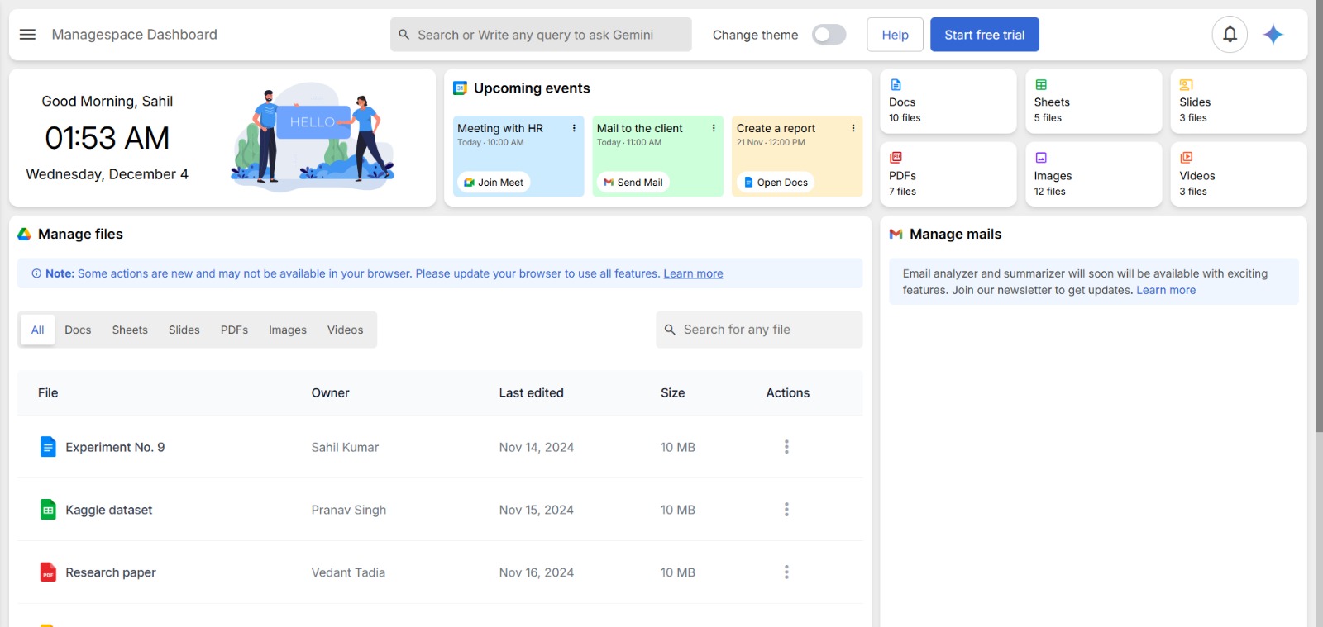Click Start free trial button
Image resolution: width=1323 pixels, height=627 pixels.
[984, 35]
